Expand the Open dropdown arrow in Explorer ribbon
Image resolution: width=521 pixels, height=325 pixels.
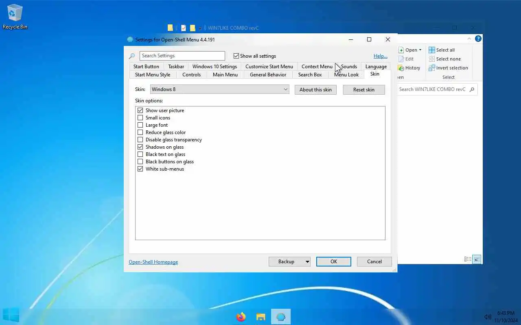click(x=420, y=50)
